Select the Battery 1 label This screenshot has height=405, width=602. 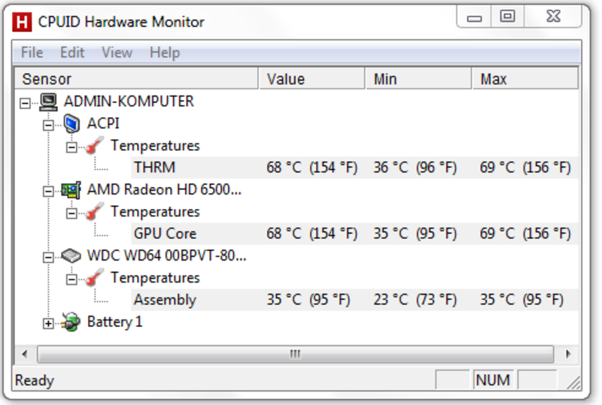114,322
